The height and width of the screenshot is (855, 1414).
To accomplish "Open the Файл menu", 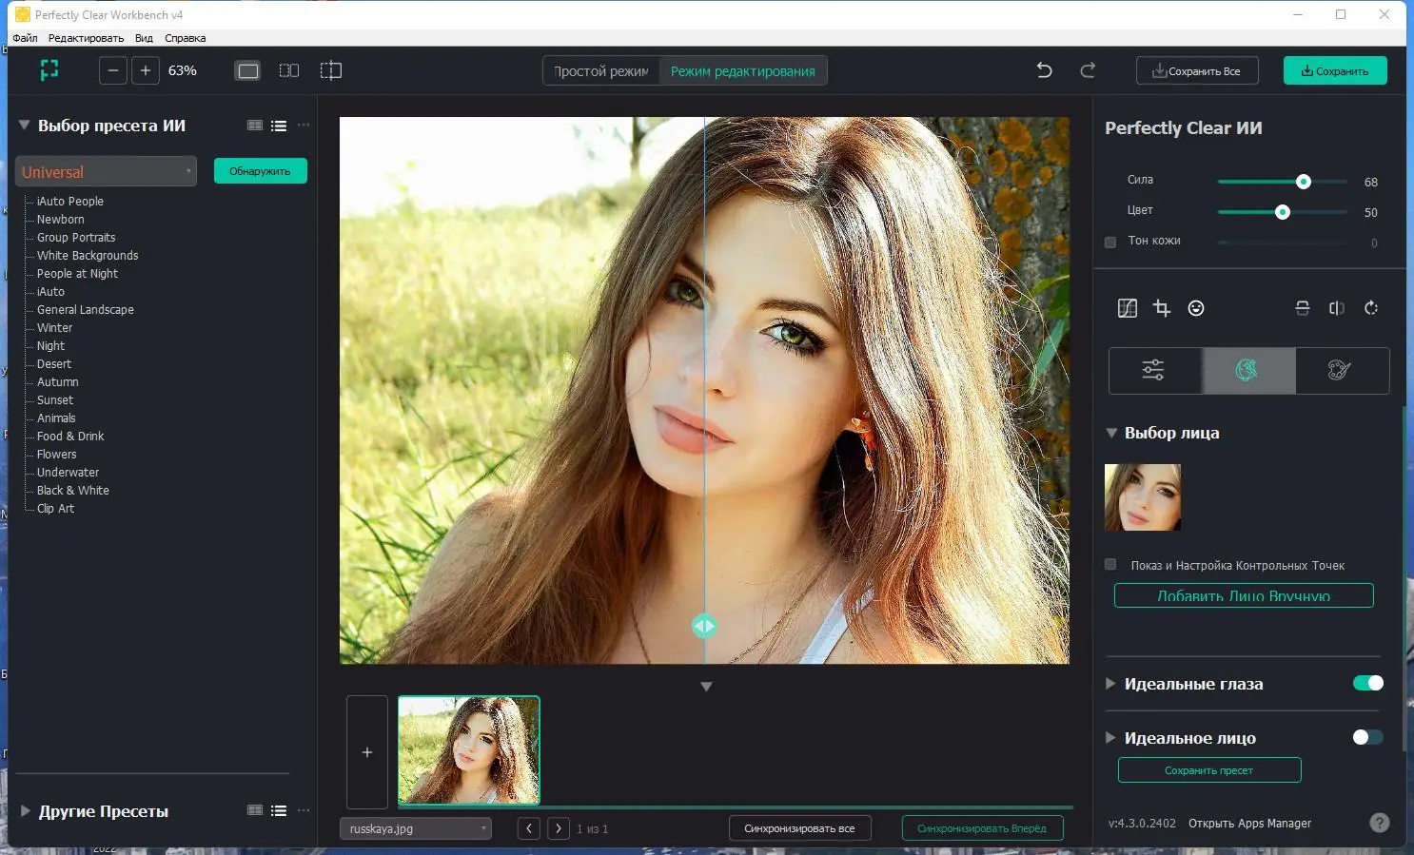I will (x=26, y=38).
